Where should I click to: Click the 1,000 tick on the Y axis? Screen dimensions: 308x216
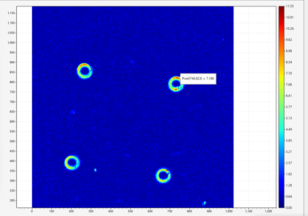pyautogui.click(x=10, y=42)
